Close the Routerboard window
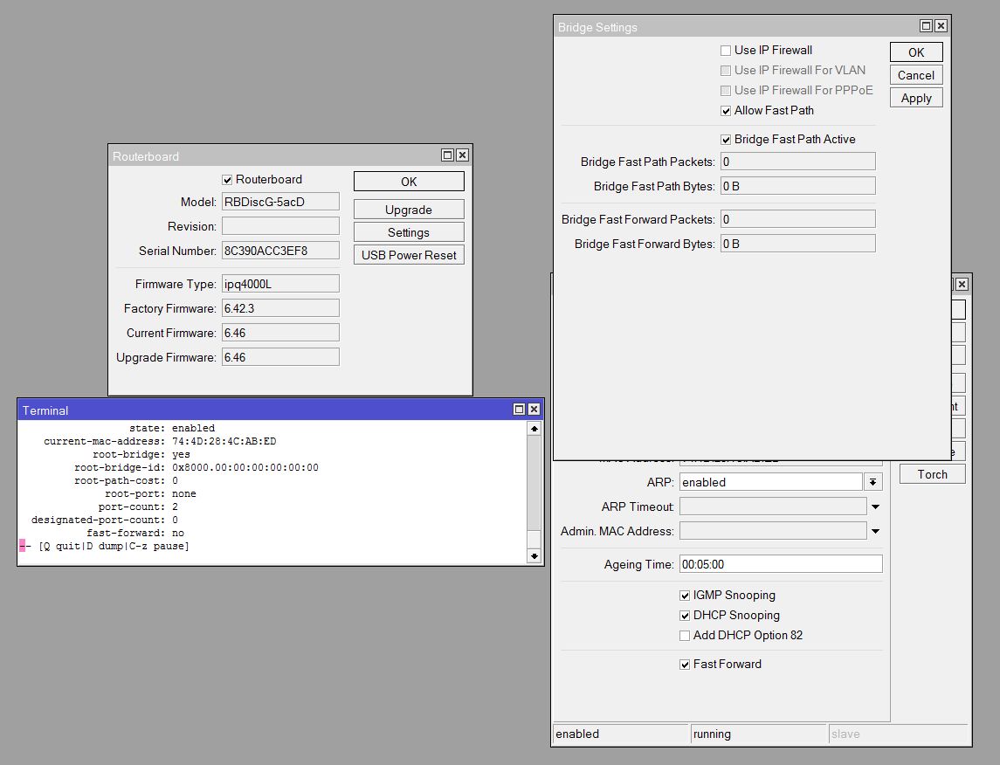 [462, 155]
